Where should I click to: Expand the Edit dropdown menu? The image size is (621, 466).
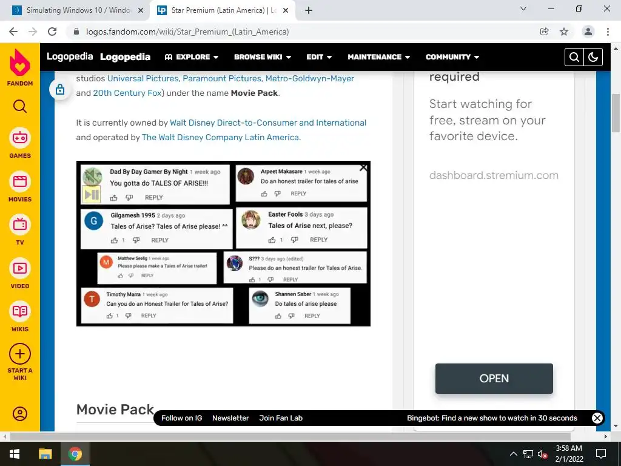319,57
